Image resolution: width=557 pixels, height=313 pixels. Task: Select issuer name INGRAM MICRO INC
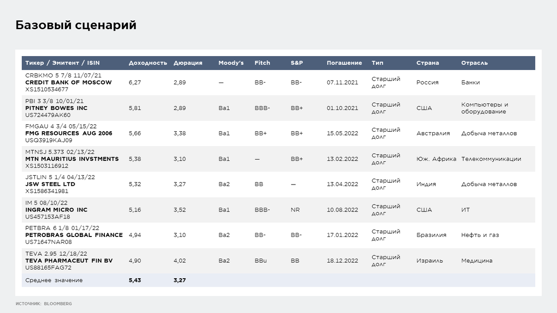coord(56,210)
